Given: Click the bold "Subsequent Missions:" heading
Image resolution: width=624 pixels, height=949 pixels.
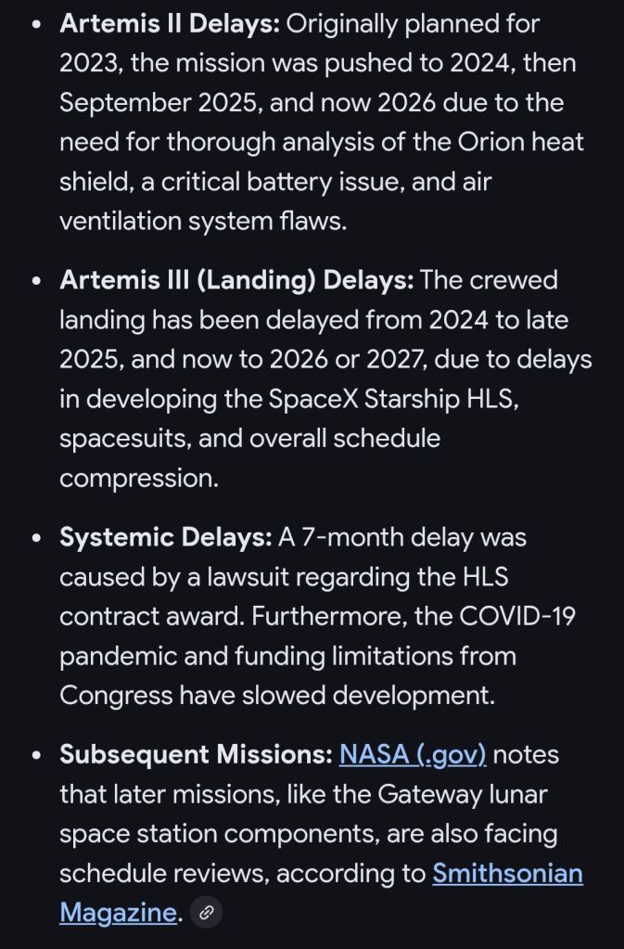Looking at the screenshot, I should (x=195, y=754).
